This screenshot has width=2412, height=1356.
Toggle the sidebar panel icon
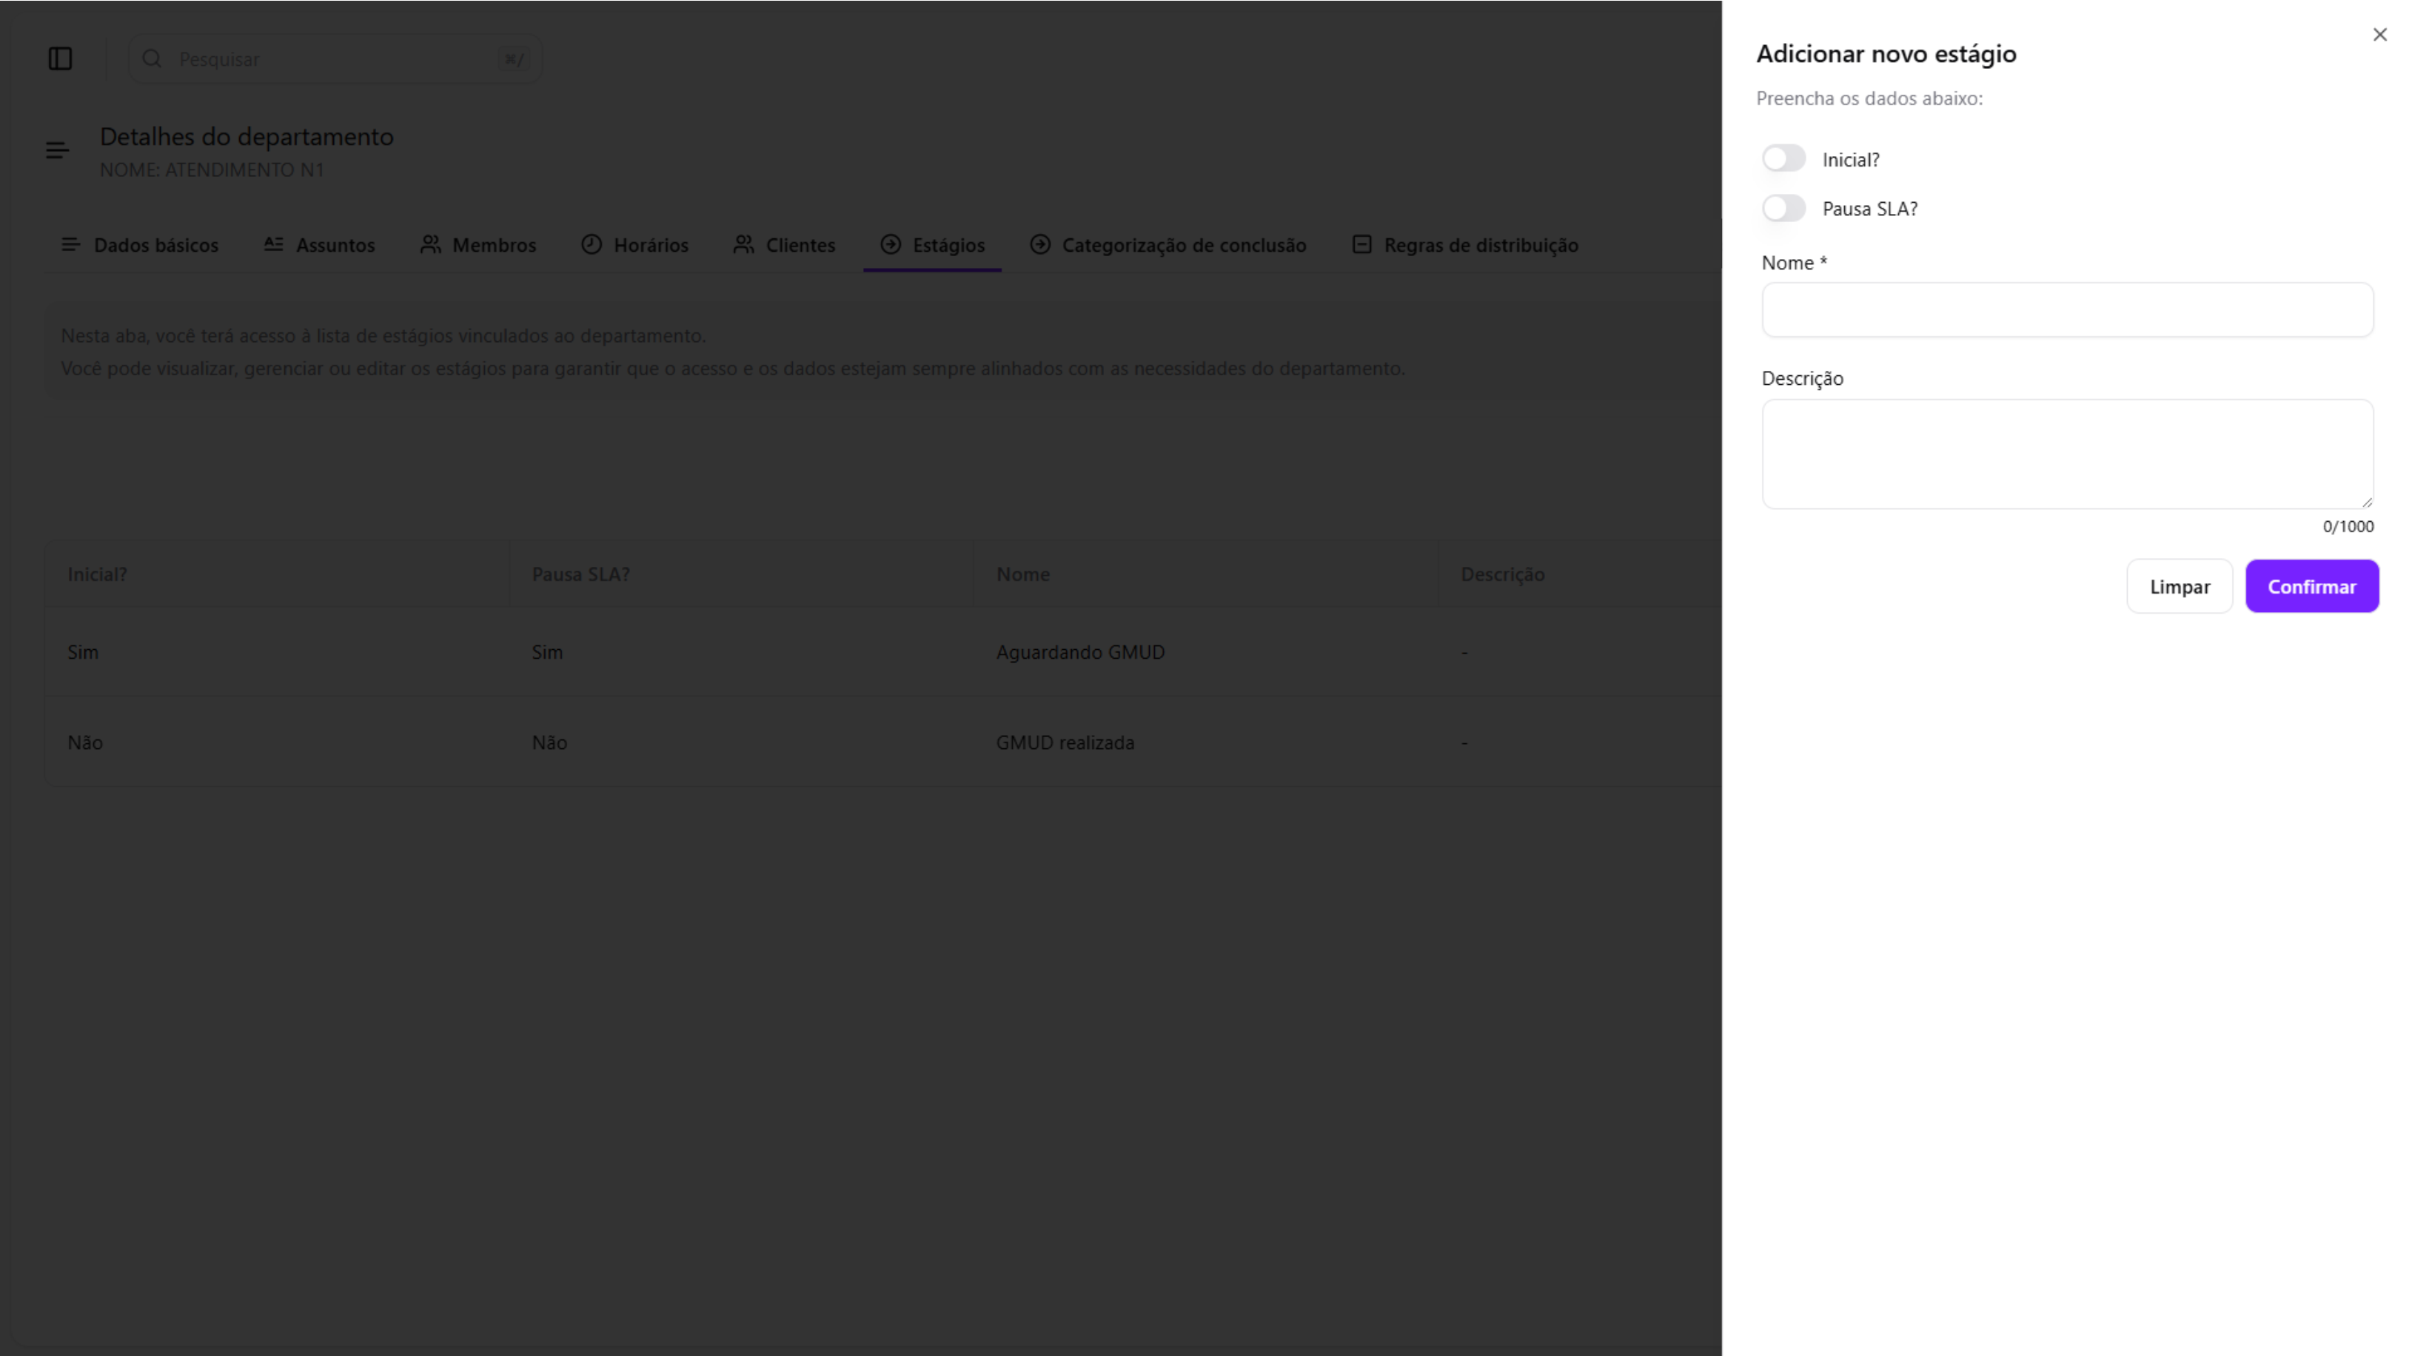click(60, 59)
